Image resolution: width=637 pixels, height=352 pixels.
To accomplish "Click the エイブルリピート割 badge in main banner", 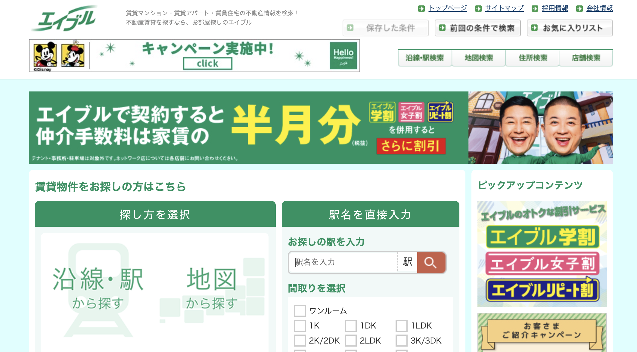I will pyautogui.click(x=440, y=112).
